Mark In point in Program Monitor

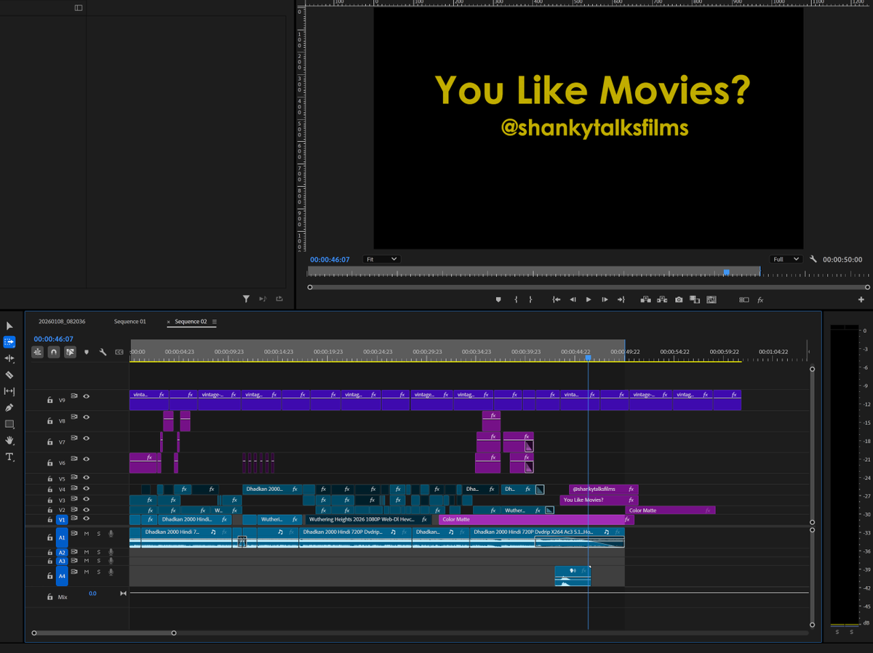click(x=516, y=300)
